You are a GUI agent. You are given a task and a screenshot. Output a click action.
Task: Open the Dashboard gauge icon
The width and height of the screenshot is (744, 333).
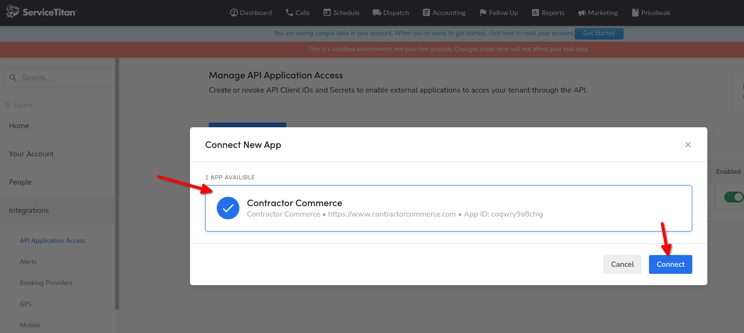234,13
